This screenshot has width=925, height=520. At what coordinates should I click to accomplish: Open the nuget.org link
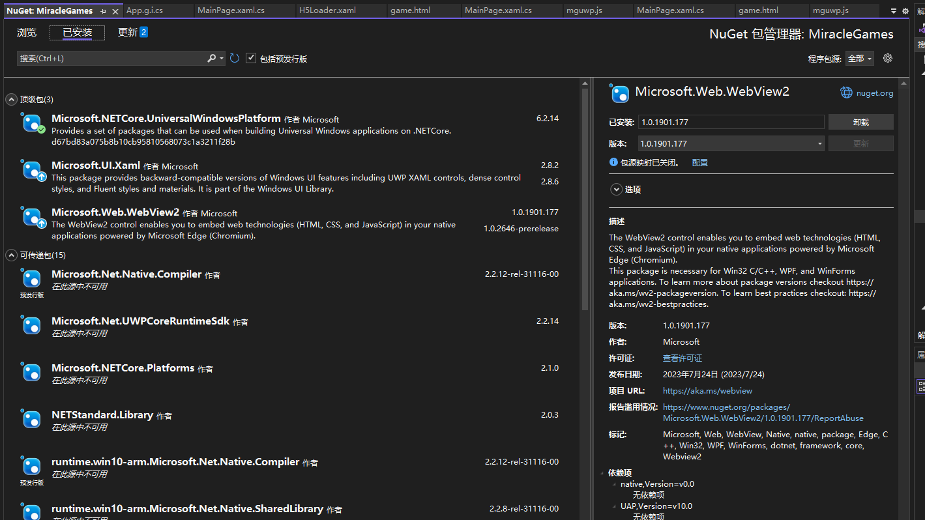tap(875, 93)
